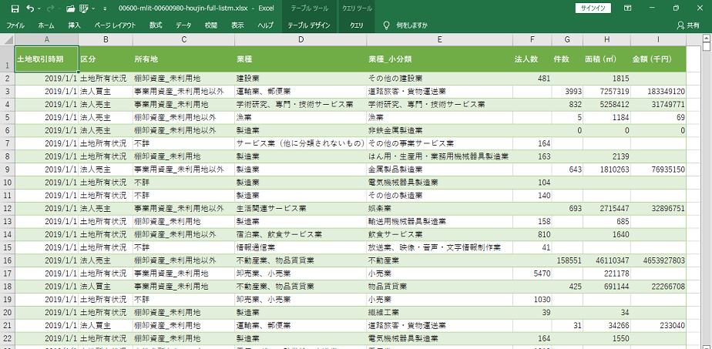Viewport: 712px width, 349px height.
Task: Click the 金属製品製造業 cell
Action: (x=439, y=169)
